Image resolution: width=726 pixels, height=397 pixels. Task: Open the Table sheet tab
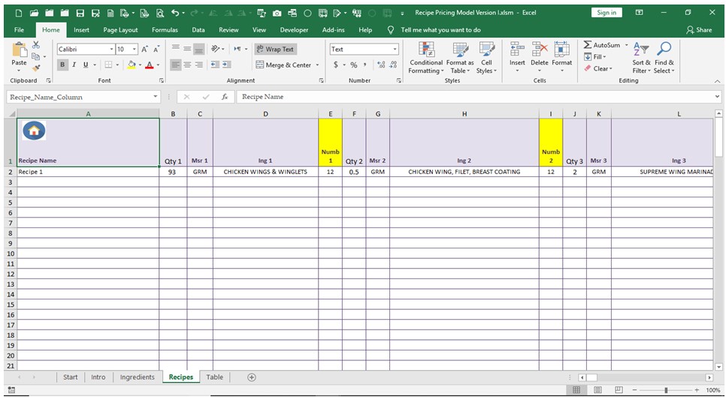(214, 377)
